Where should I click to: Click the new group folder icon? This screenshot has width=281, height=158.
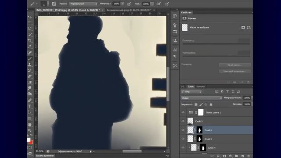[237, 156]
